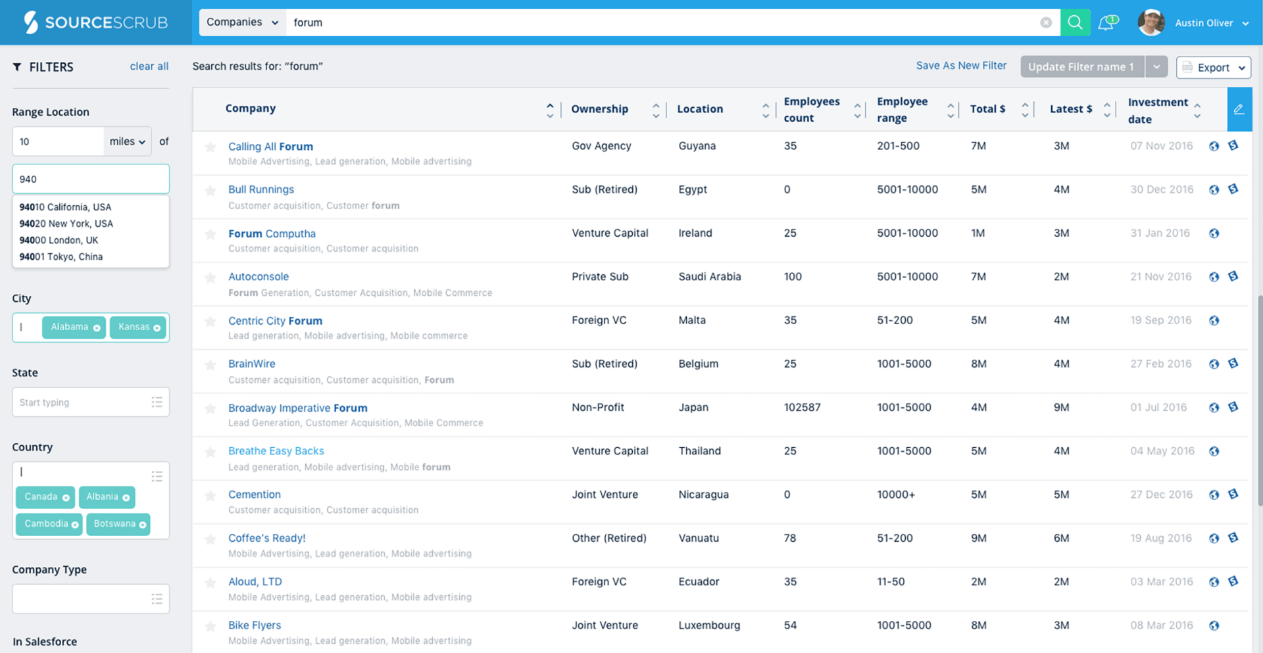Viewport: 1263px width, 653px height.
Task: Click the results vertical scrollbar
Action: click(x=1260, y=401)
